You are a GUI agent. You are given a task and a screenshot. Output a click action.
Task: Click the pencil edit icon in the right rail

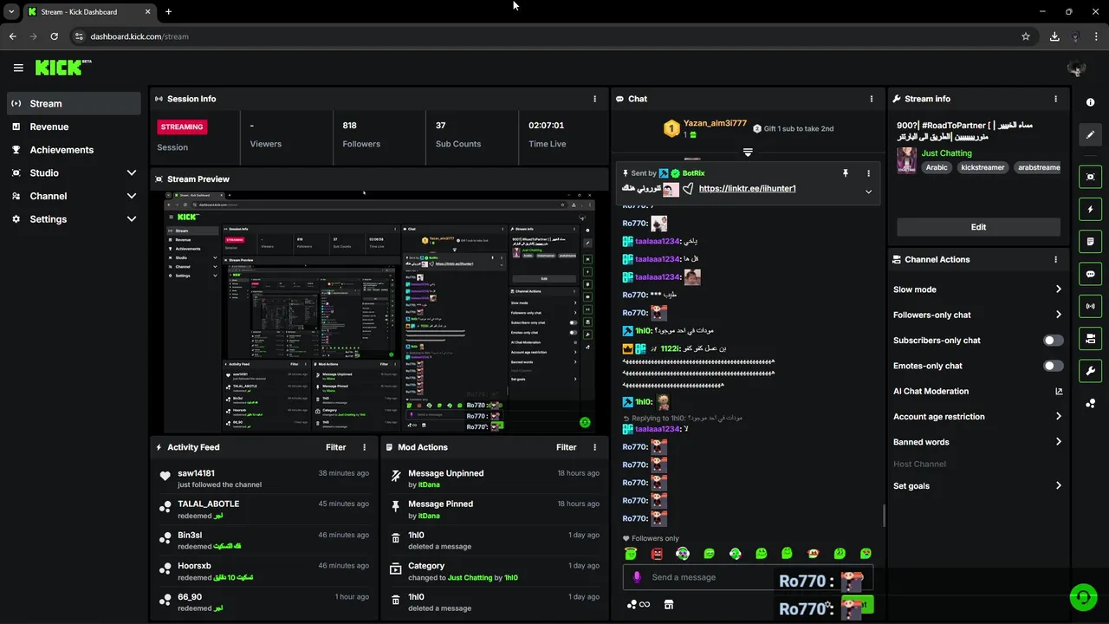(x=1090, y=134)
